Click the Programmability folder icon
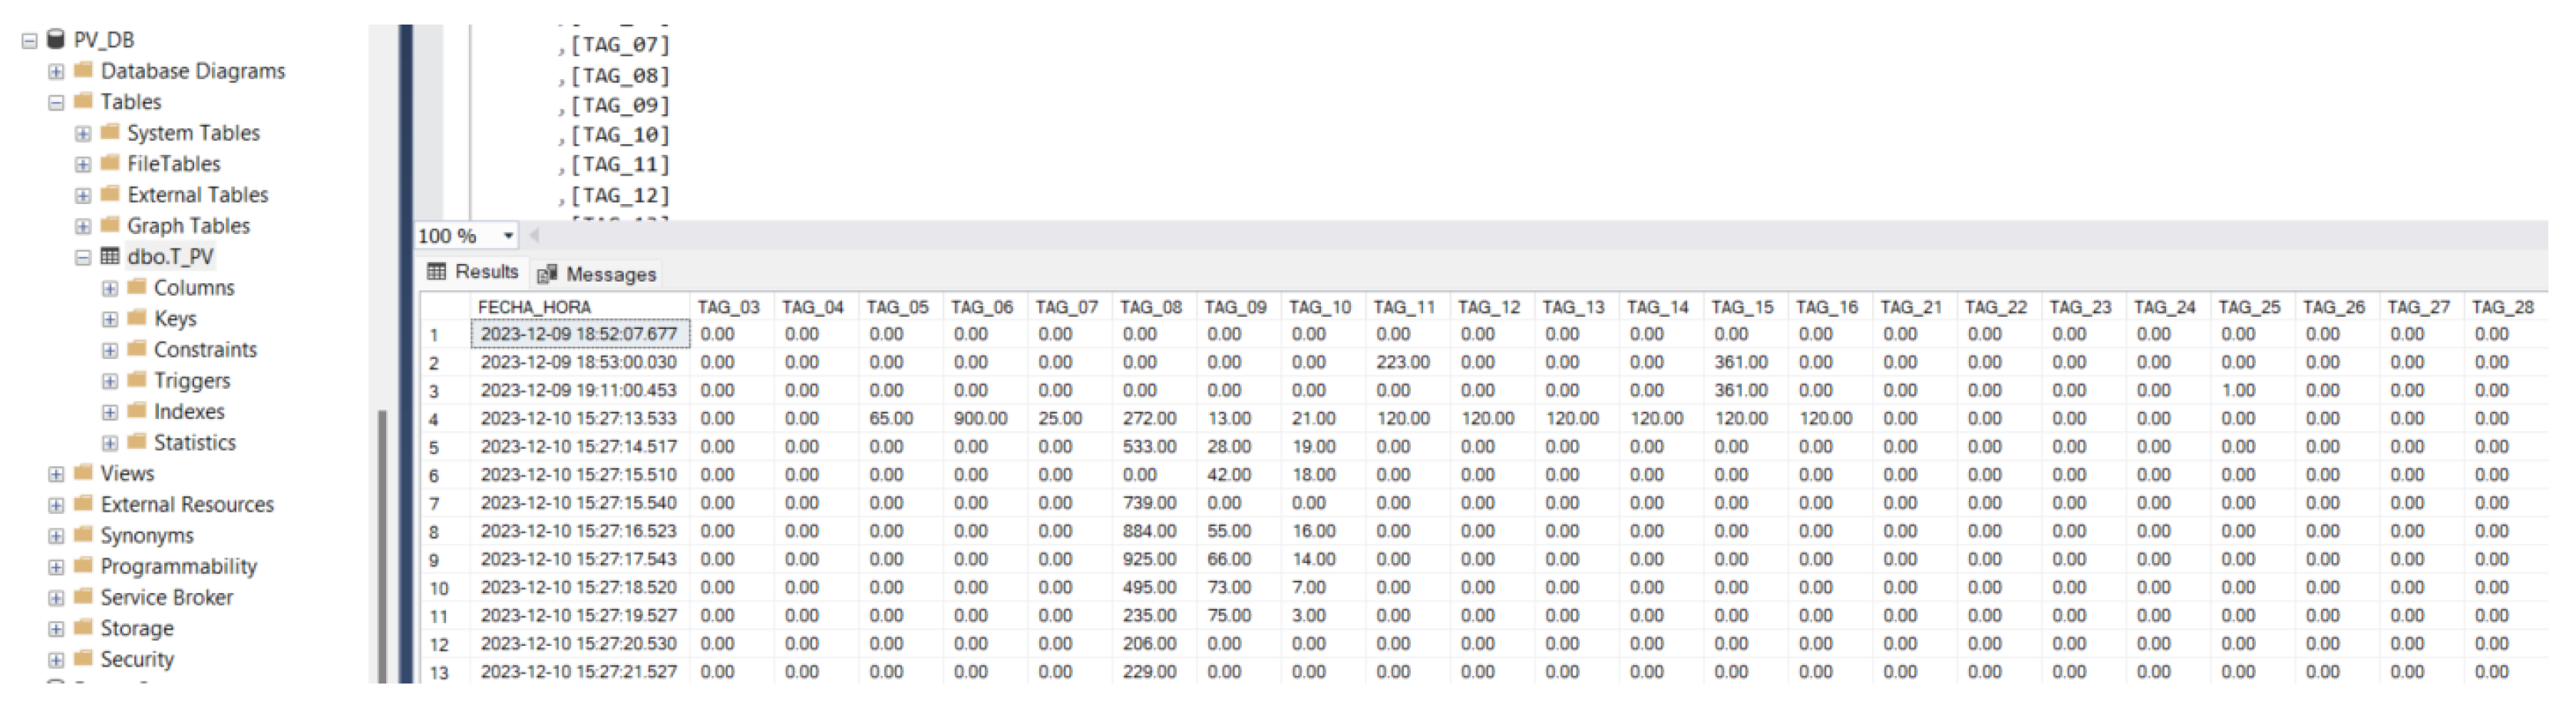 click(x=84, y=566)
